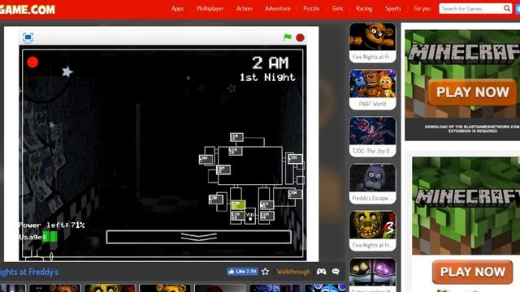Click the 'Power left: 71%' text
Screen dimensions: 520x292
coord(52,225)
